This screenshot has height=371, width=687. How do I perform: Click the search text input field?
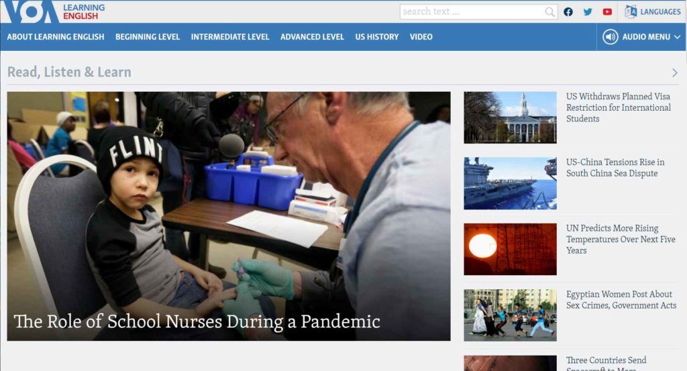pyautogui.click(x=472, y=12)
